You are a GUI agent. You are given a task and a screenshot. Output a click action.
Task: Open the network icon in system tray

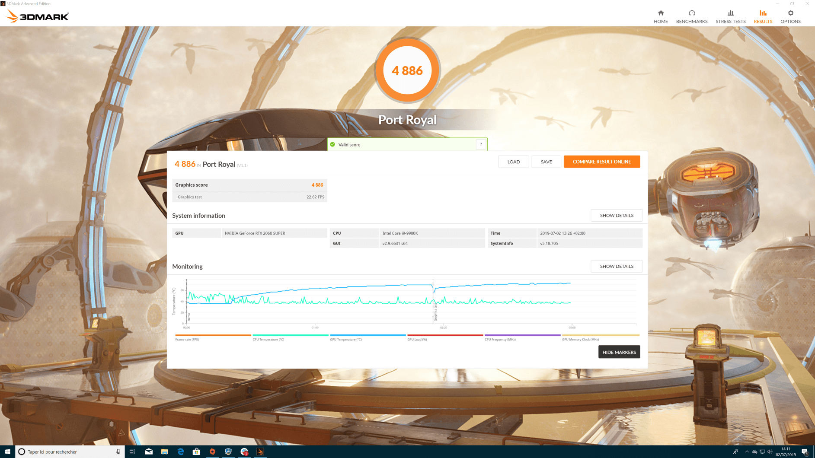[x=762, y=452]
